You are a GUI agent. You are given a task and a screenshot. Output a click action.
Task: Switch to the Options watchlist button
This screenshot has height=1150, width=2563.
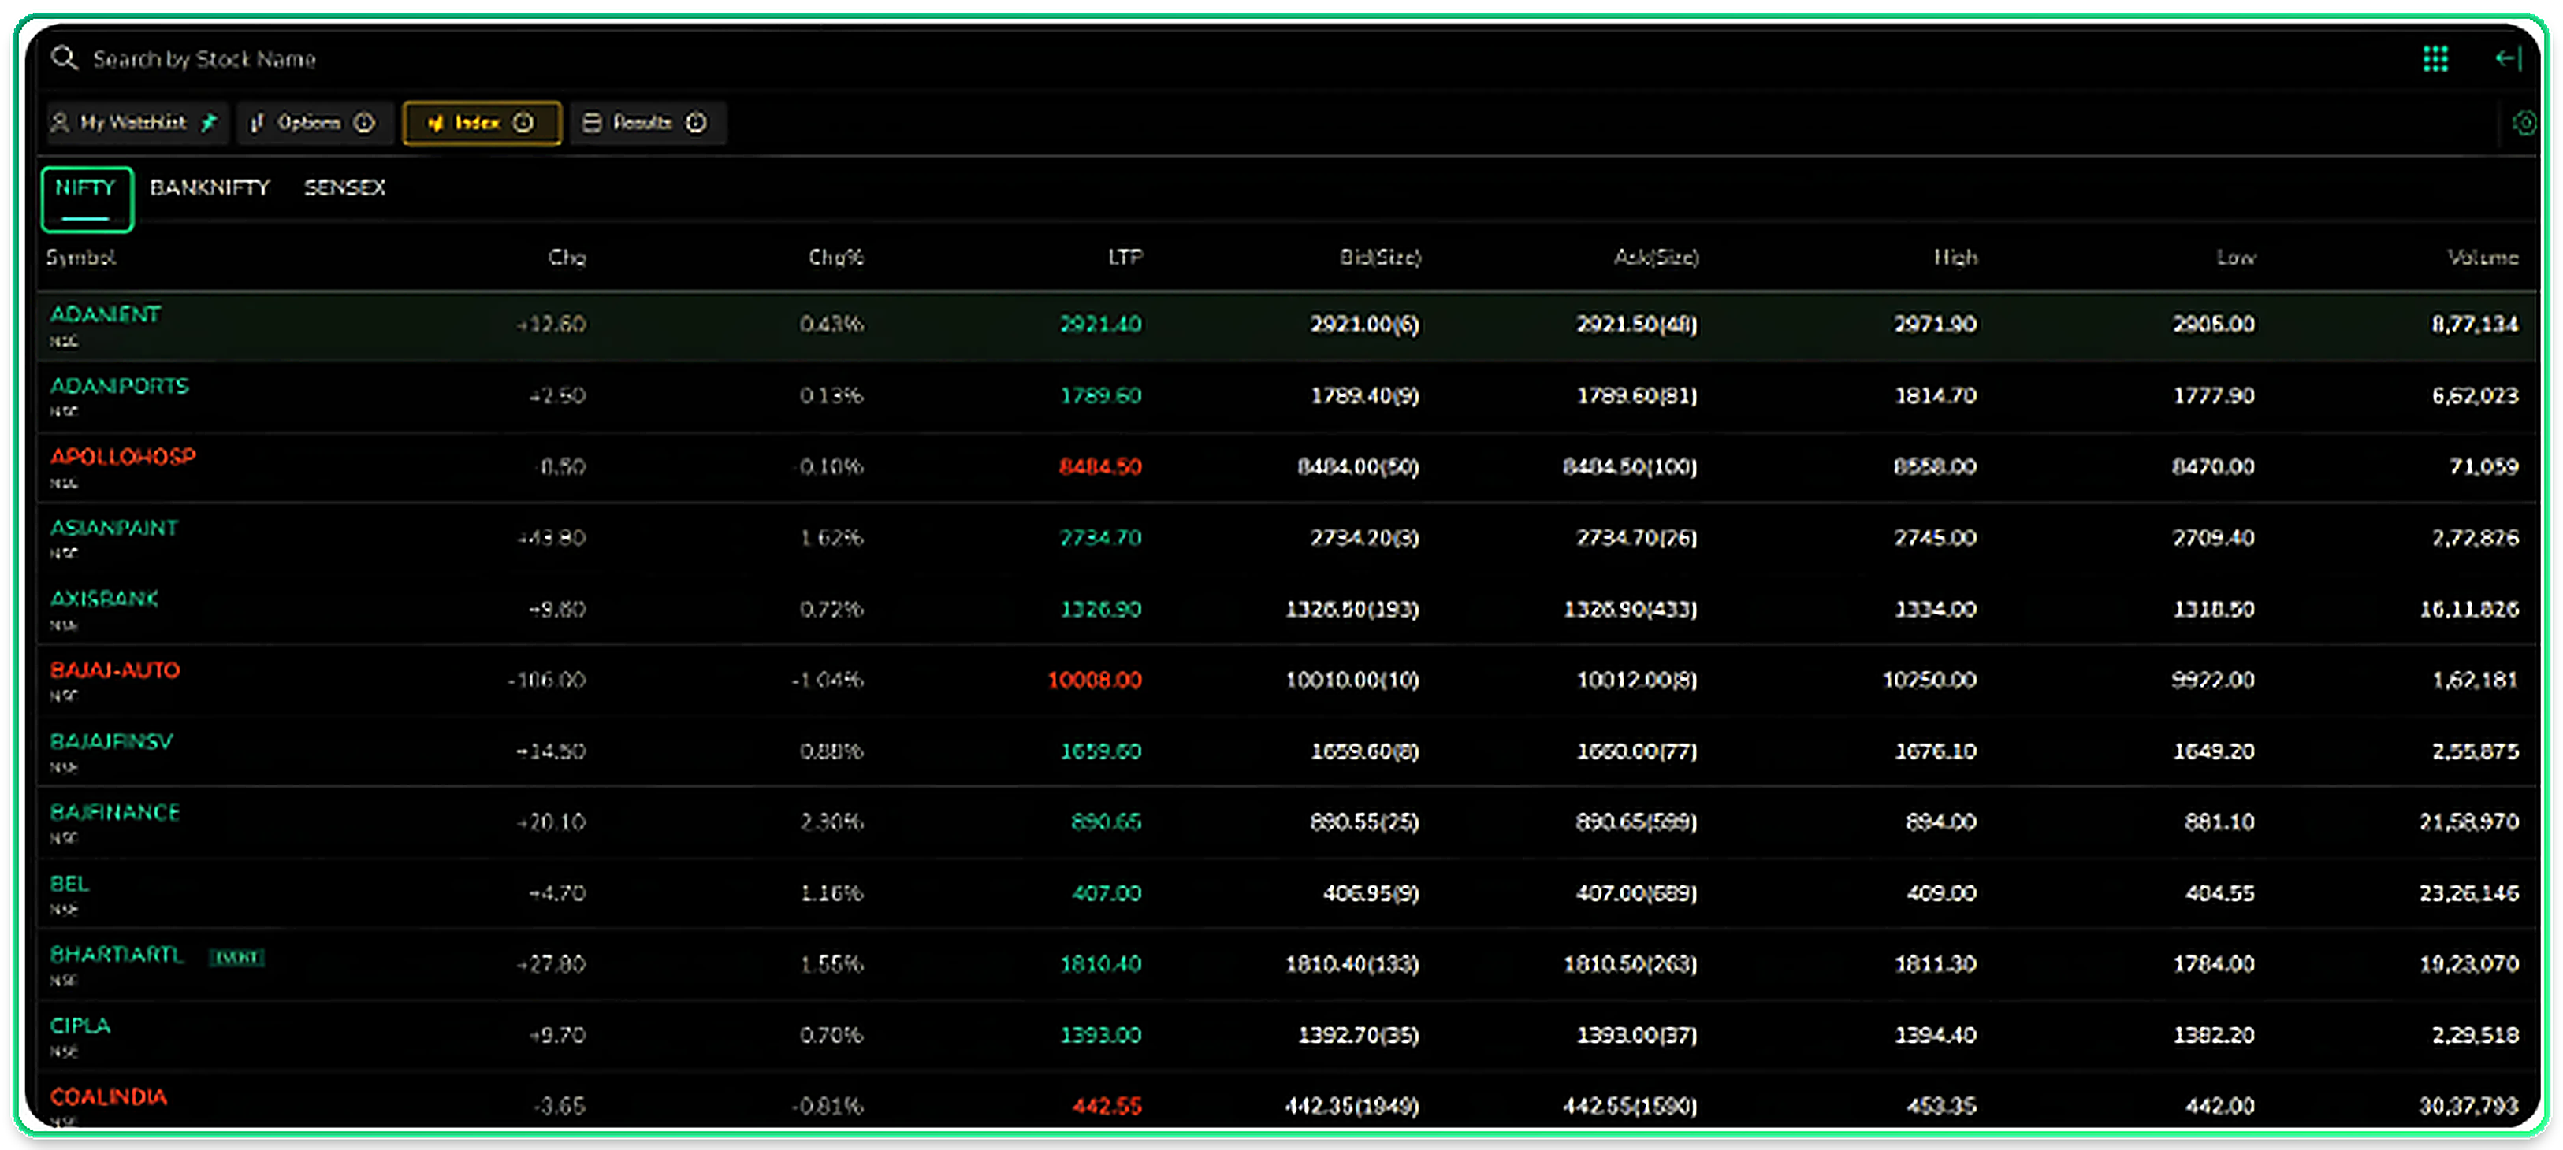(x=315, y=122)
